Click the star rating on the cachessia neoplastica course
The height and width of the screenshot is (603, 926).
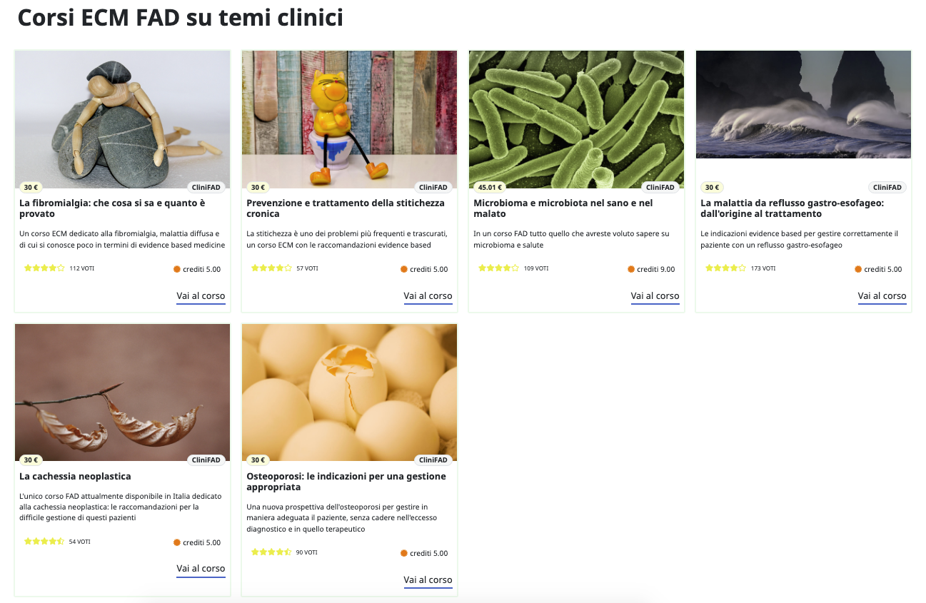(x=44, y=542)
